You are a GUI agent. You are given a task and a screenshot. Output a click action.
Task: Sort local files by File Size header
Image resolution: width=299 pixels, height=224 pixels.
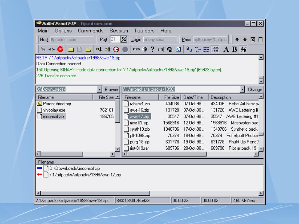click(105, 97)
